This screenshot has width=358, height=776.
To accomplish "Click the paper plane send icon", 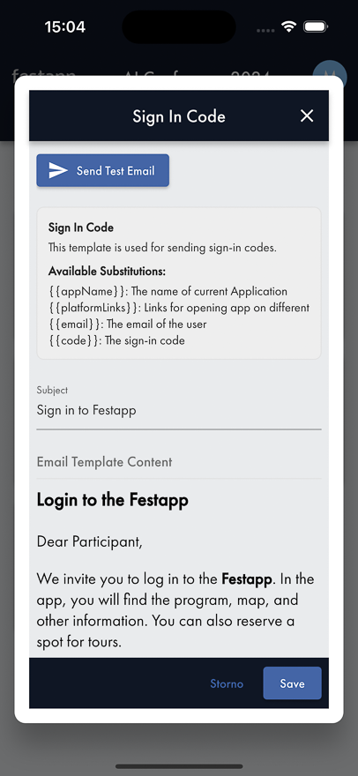I will point(58,171).
